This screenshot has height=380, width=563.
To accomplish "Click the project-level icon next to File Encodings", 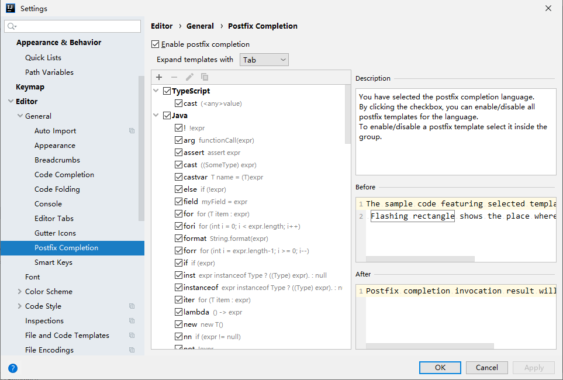I will point(132,350).
